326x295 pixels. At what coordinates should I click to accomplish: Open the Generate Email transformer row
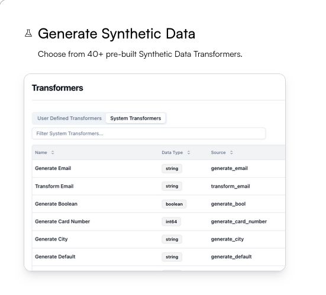[x=158, y=168]
